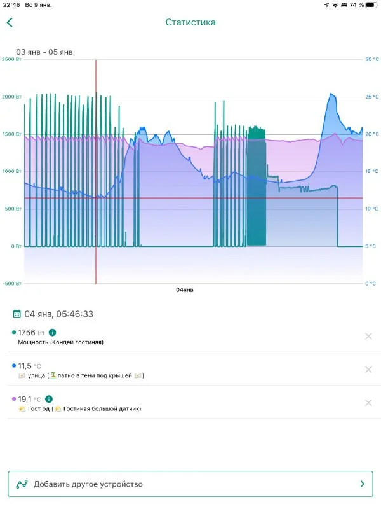Tap the blue temperature peak on chart

point(331,95)
